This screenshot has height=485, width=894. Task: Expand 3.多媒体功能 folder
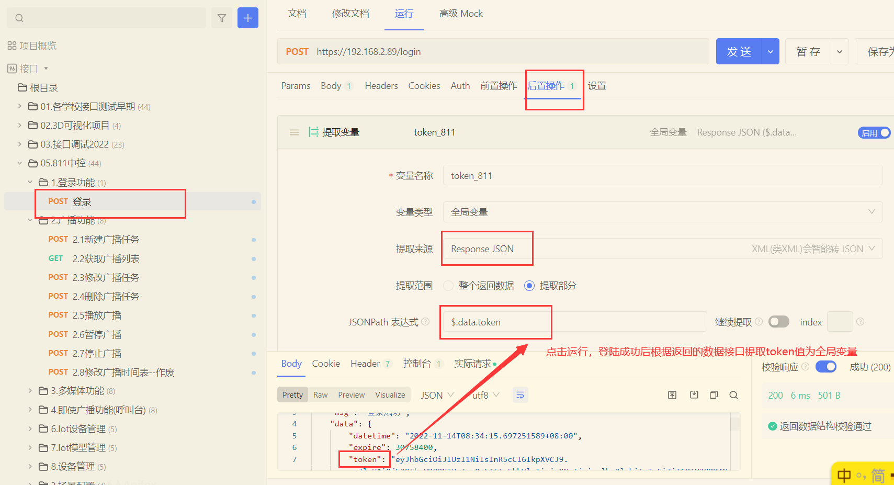[30, 391]
